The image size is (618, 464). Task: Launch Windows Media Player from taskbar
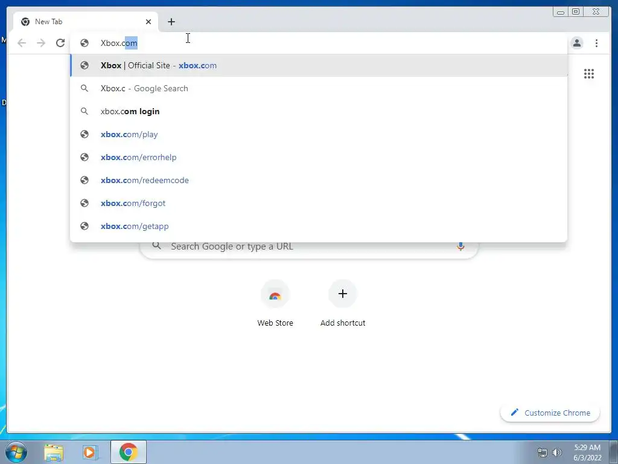pos(90,452)
